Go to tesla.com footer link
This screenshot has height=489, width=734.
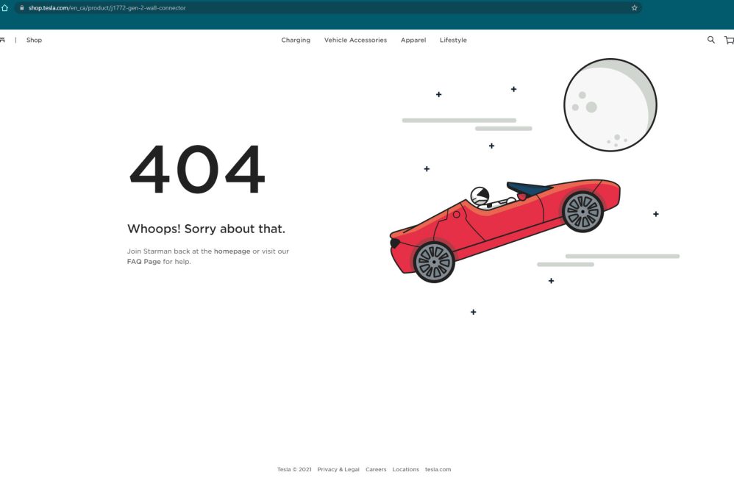(x=438, y=470)
